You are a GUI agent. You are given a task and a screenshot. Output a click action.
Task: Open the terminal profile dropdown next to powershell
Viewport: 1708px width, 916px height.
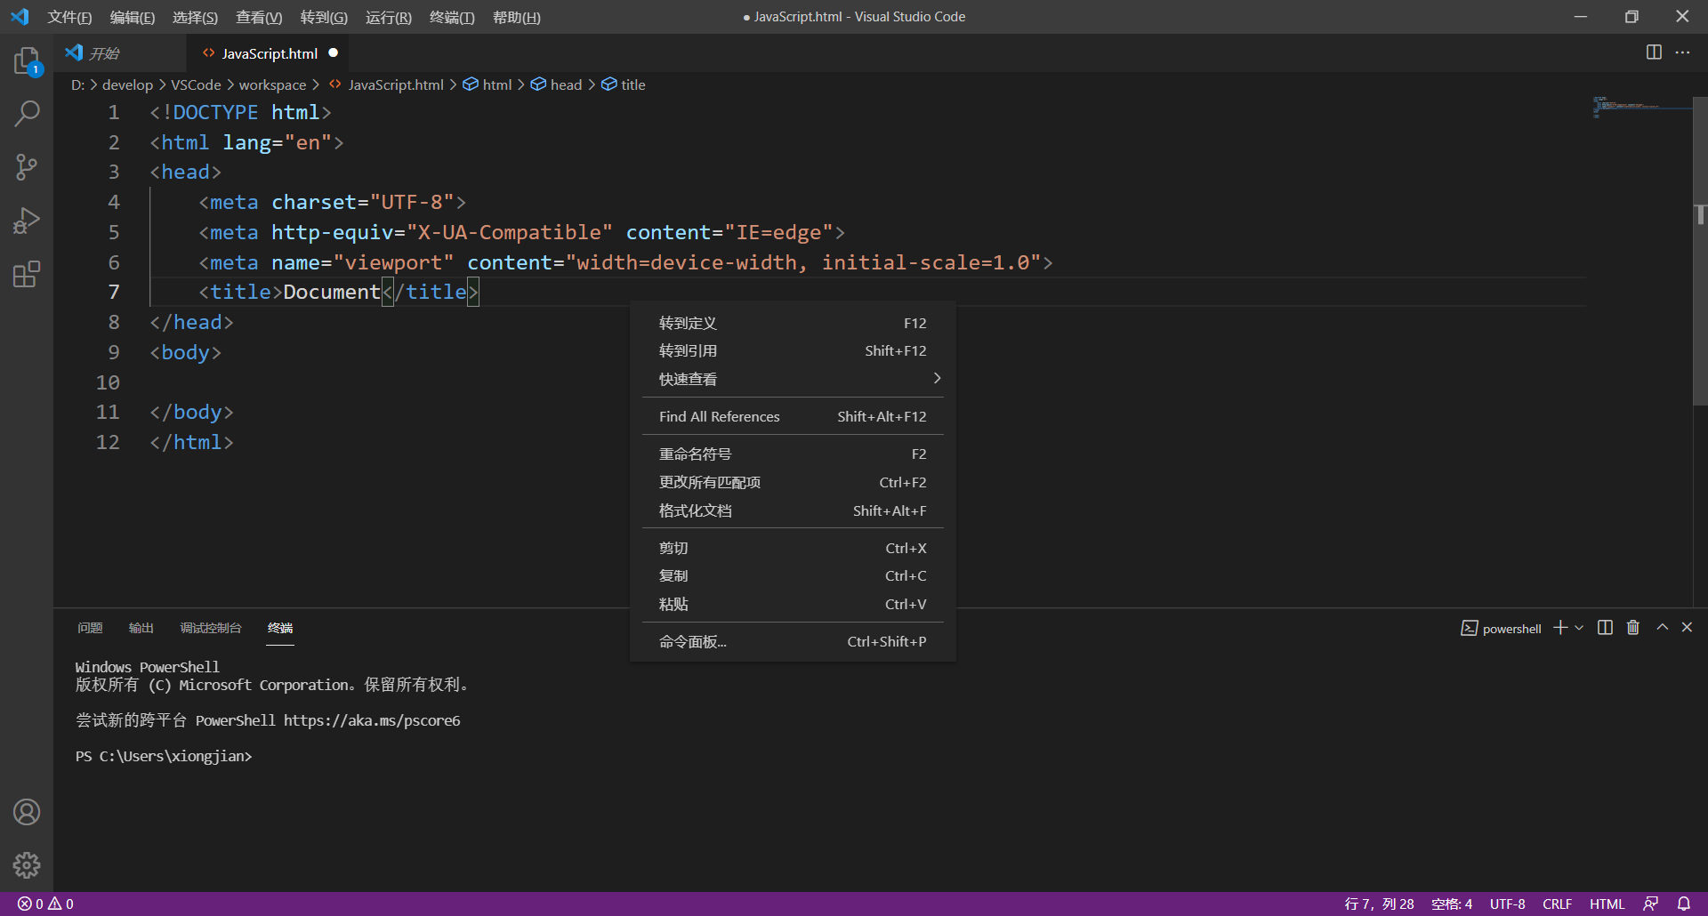pyautogui.click(x=1579, y=628)
